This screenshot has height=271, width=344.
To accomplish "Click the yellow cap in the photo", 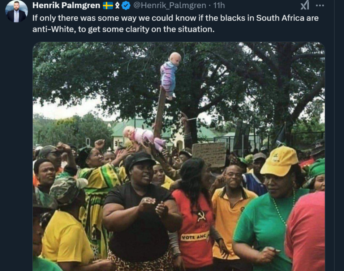I will (280, 161).
